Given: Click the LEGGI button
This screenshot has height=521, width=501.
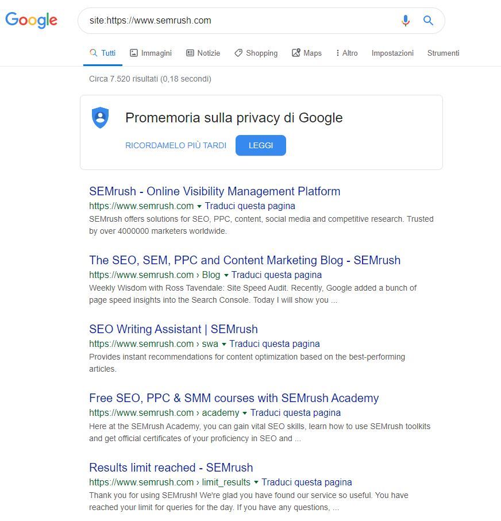Looking at the screenshot, I should 260,145.
